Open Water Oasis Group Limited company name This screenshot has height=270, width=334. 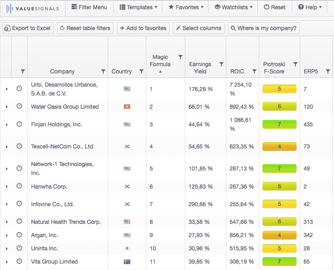pos(65,107)
